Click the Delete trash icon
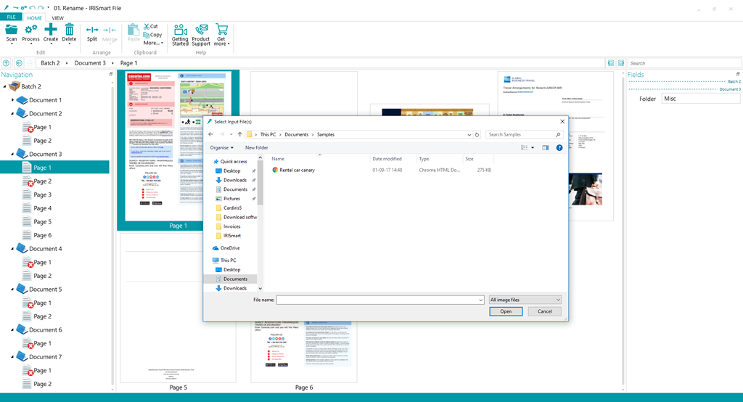Viewport: 743px width, 402px height. tap(69, 30)
